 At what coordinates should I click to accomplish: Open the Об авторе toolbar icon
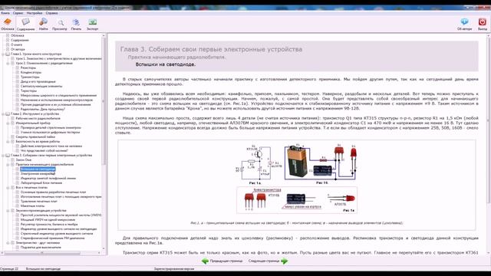tap(464, 22)
